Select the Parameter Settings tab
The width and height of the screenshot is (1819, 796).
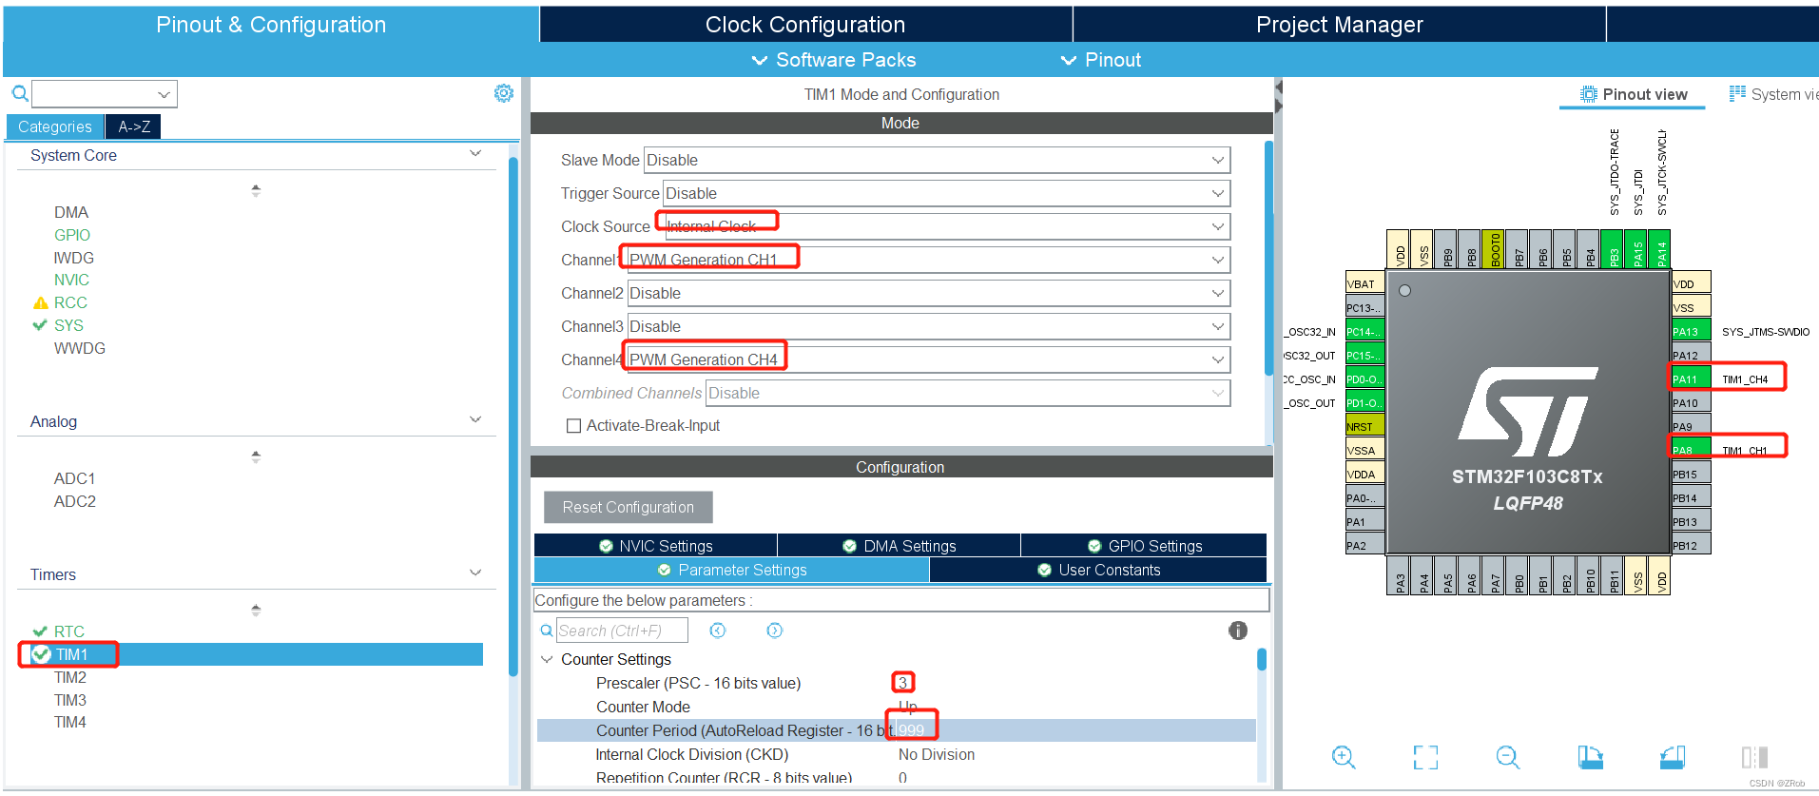pos(732,570)
